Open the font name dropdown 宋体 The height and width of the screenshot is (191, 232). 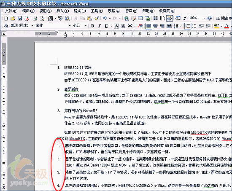click(70, 26)
